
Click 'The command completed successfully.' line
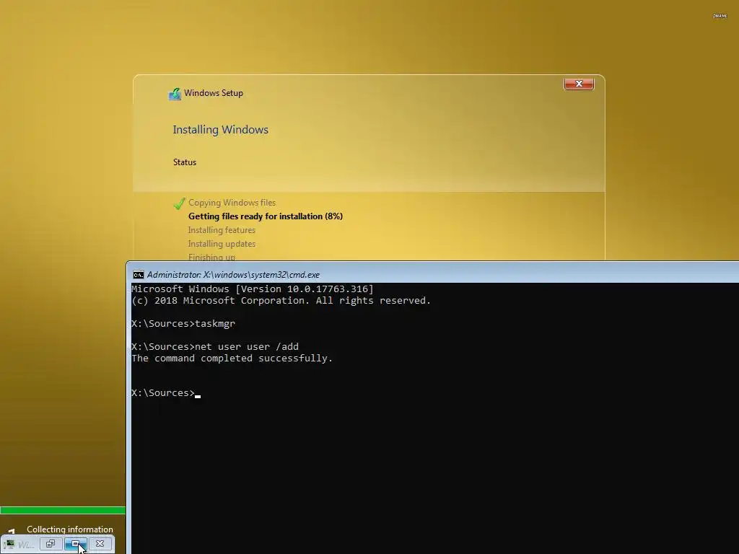(232, 359)
